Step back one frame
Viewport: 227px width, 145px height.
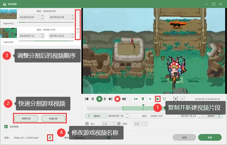tap(93, 99)
